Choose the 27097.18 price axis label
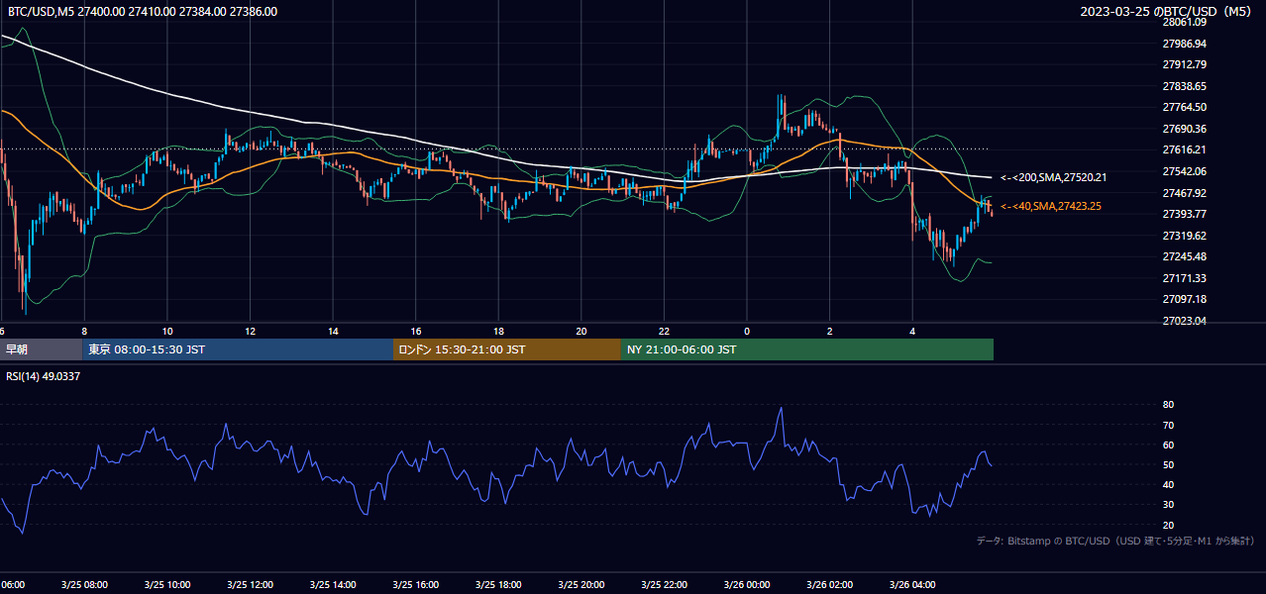This screenshot has width=1266, height=594. (1185, 299)
